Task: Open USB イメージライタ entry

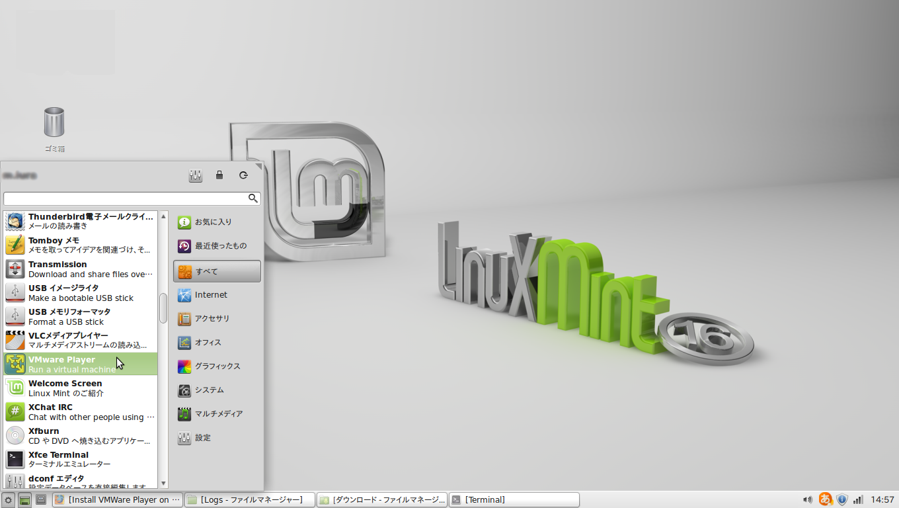Action: tap(80, 293)
